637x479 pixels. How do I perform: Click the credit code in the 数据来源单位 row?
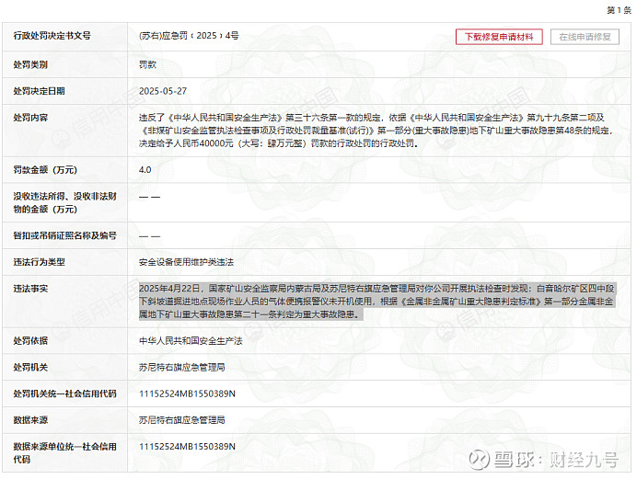tap(187, 447)
